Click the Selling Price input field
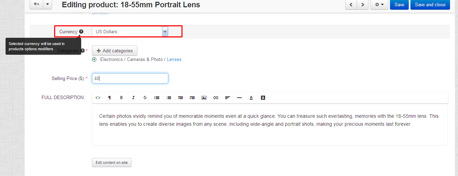 (x=130, y=78)
